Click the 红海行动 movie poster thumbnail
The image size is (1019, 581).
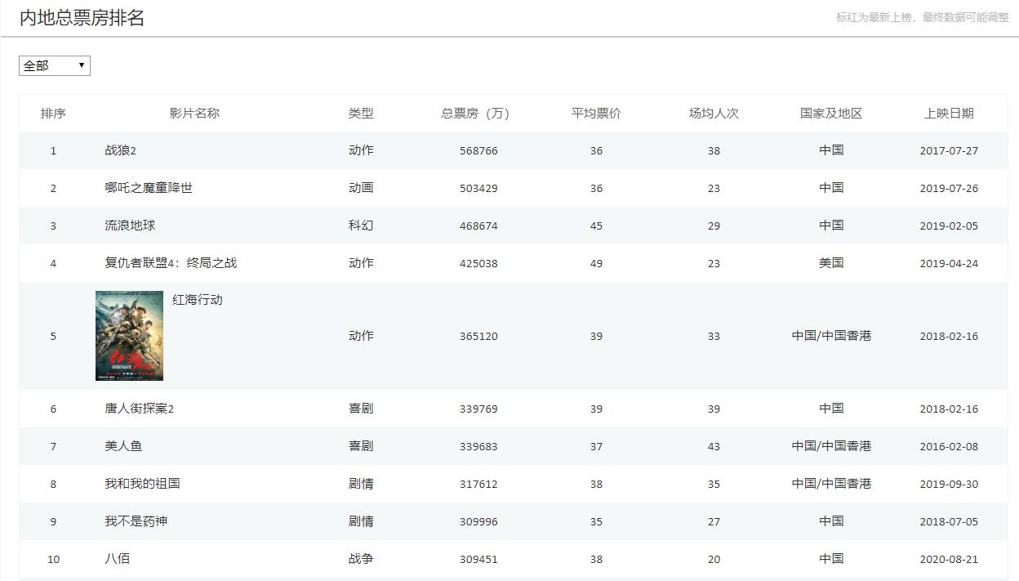[129, 336]
